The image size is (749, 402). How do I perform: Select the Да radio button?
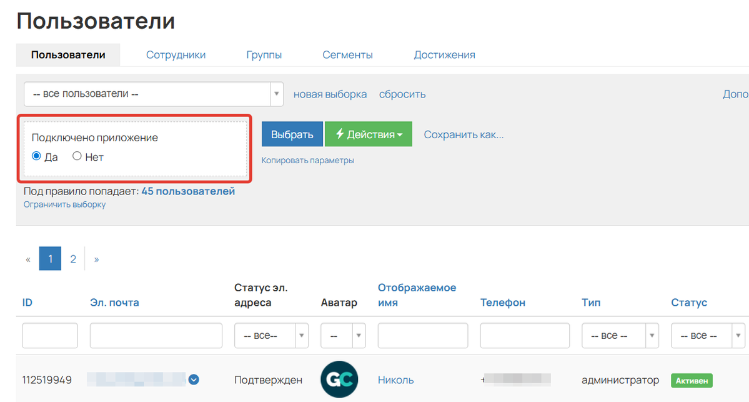coord(36,156)
